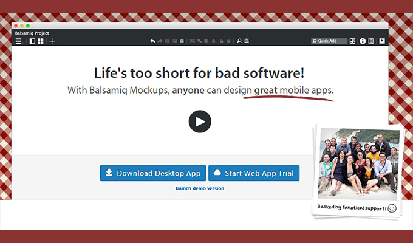Click the zoom magnifier icon

239,41
